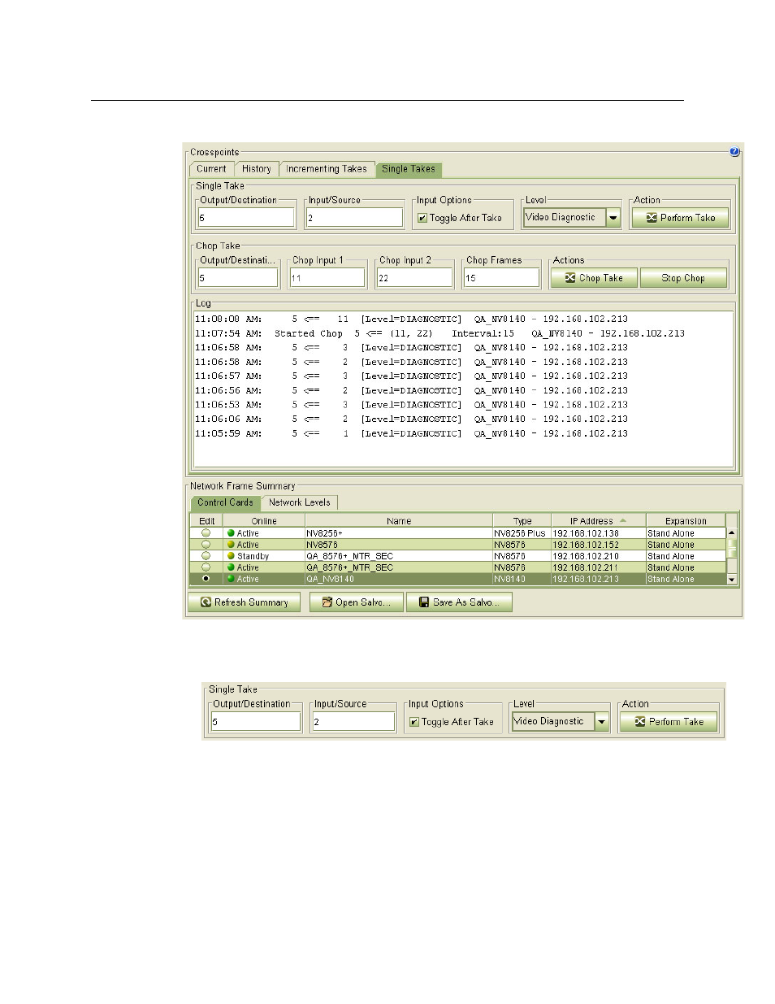Click the crosspoint icon on Chop Take button

coord(570,278)
